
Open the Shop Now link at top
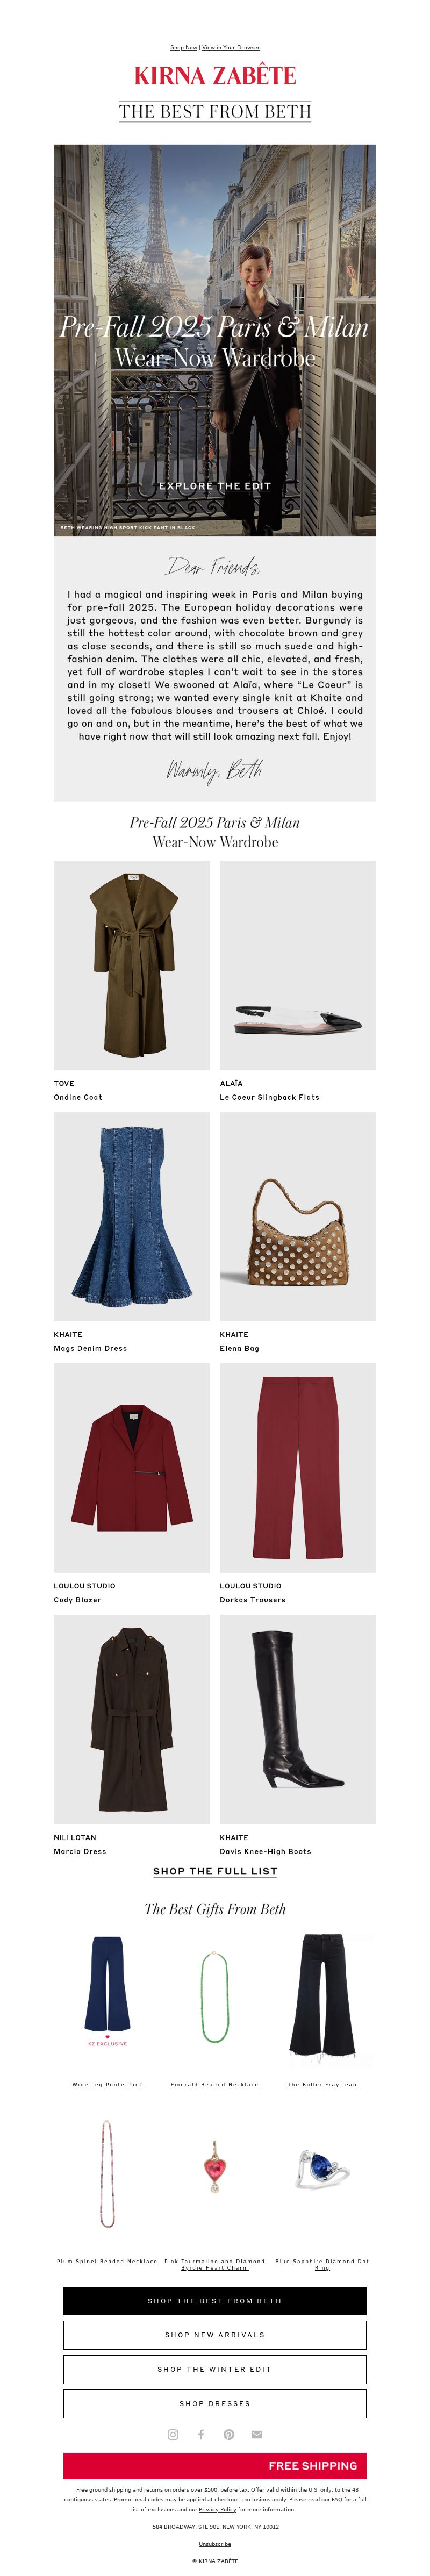[183, 47]
